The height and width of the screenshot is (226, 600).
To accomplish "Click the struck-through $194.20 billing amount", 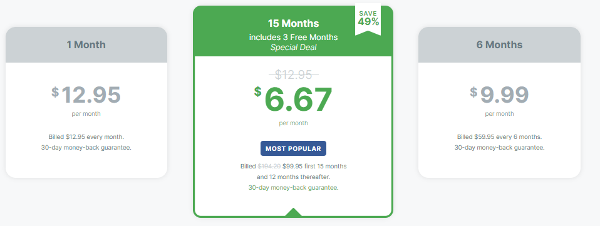I will (x=269, y=167).
